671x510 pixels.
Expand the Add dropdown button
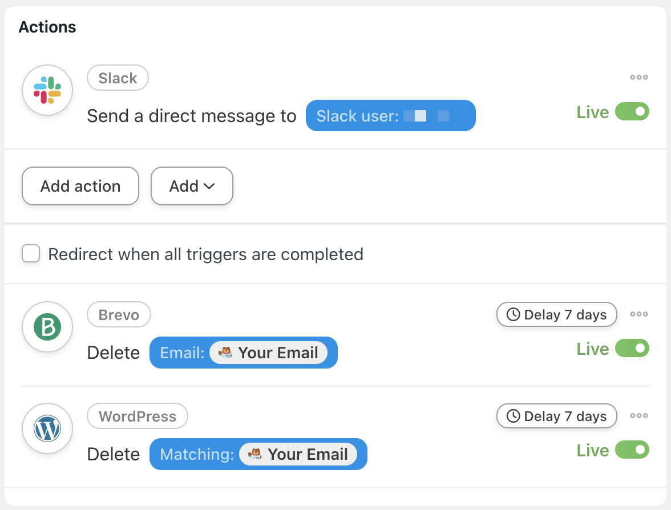point(192,186)
